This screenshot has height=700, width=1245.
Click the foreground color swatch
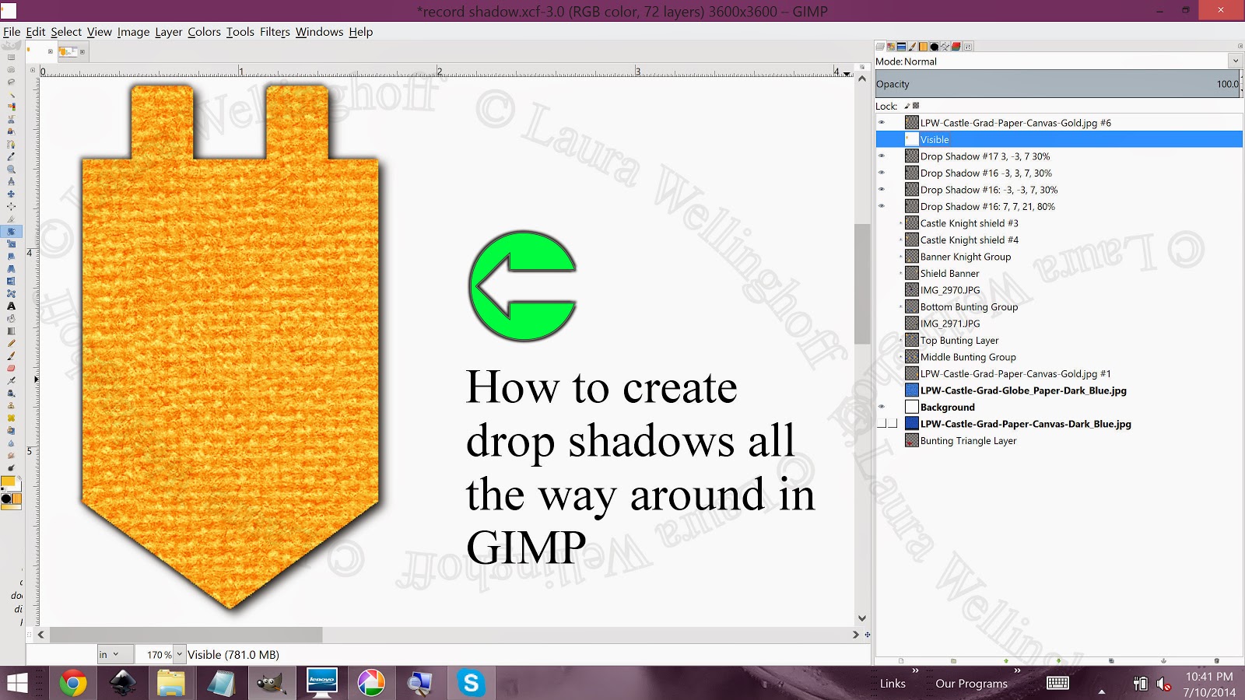coord(9,482)
